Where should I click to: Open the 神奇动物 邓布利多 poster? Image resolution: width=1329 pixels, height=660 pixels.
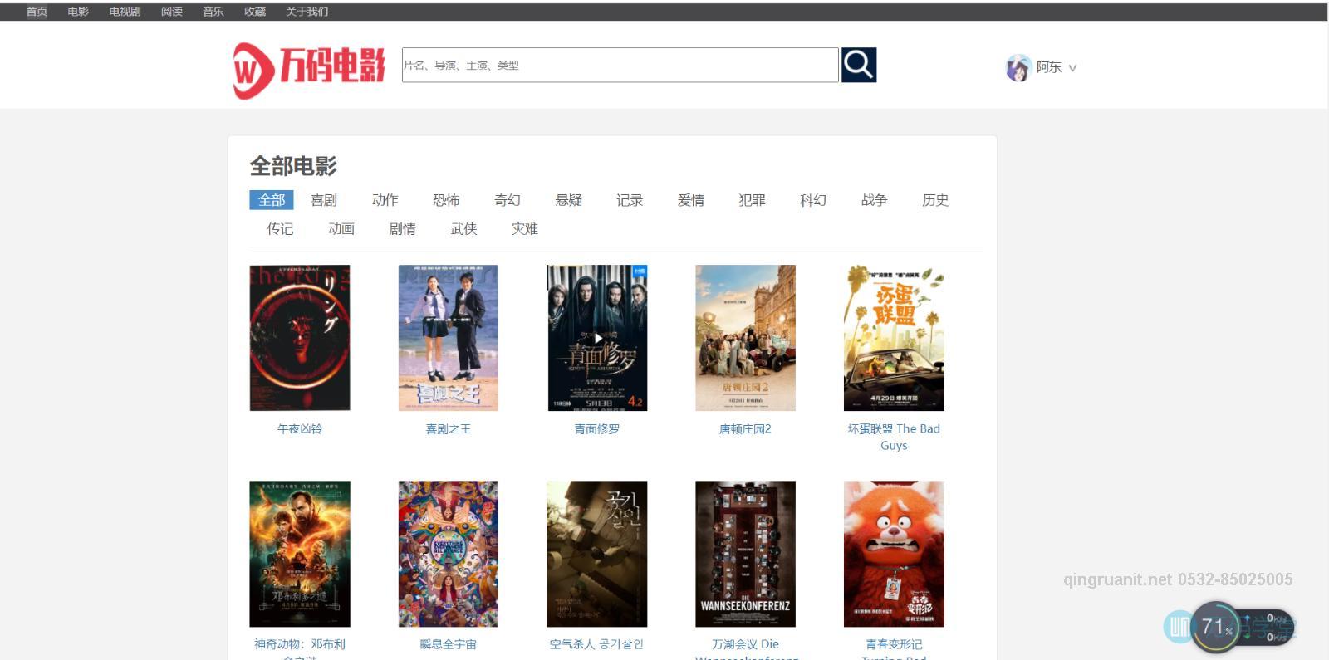point(300,554)
